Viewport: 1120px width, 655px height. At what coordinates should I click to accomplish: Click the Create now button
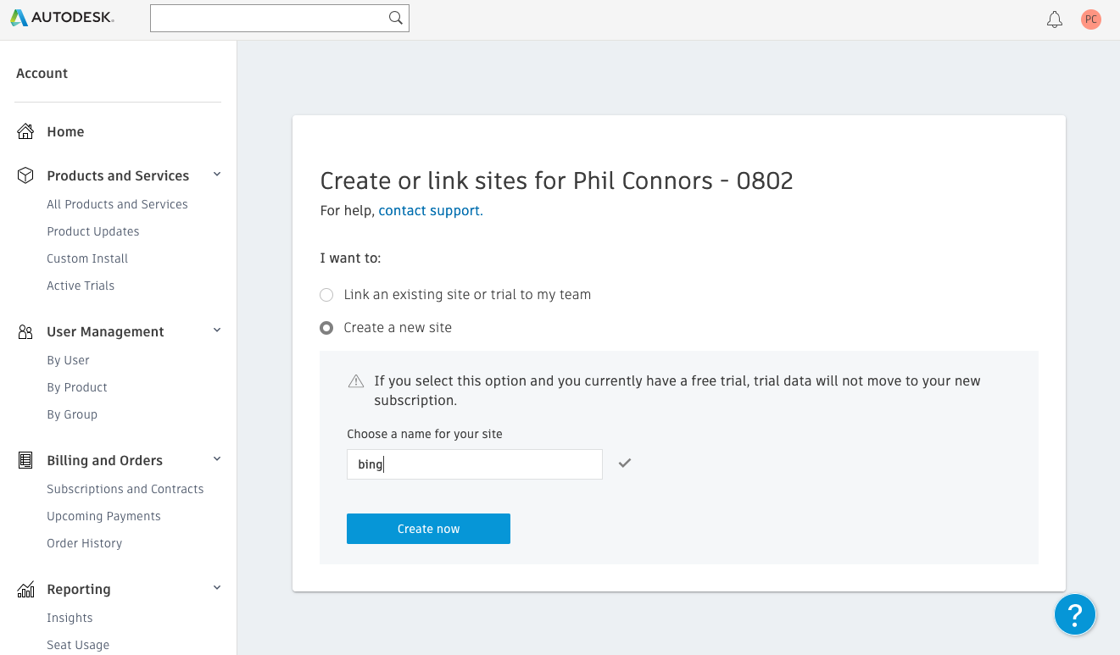tap(428, 528)
